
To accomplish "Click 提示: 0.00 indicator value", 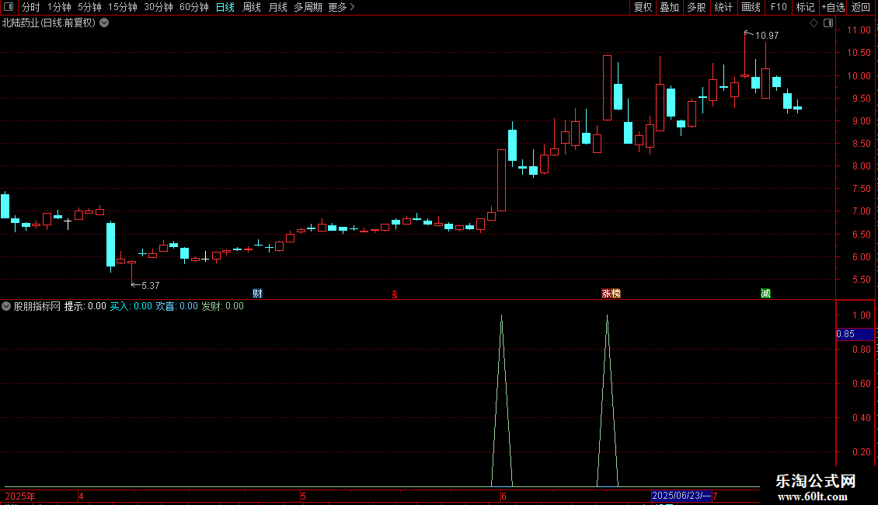I will tap(85, 306).
